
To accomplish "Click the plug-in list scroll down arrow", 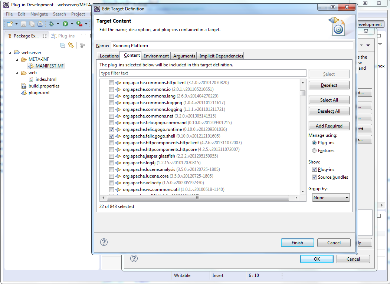I will click(x=303, y=192).
